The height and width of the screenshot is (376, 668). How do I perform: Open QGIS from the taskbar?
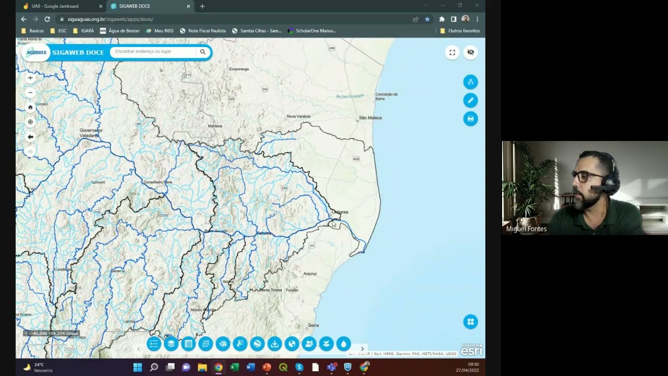(x=283, y=367)
